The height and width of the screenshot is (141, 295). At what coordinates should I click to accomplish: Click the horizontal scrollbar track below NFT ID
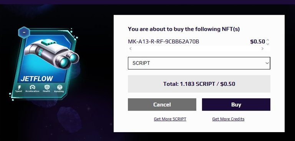pyautogui.click(x=196, y=48)
